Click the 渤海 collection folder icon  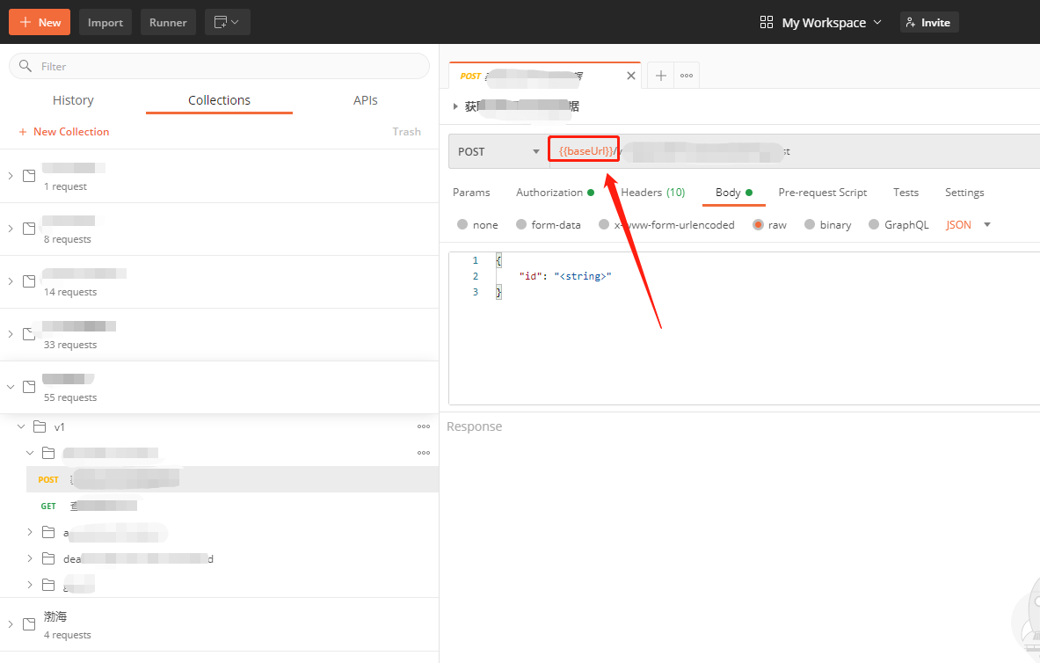[29, 624]
